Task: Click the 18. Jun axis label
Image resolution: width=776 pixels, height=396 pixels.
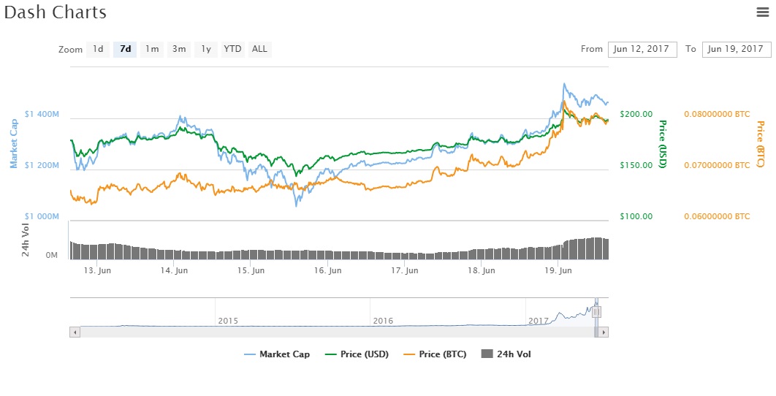Action: pos(481,270)
